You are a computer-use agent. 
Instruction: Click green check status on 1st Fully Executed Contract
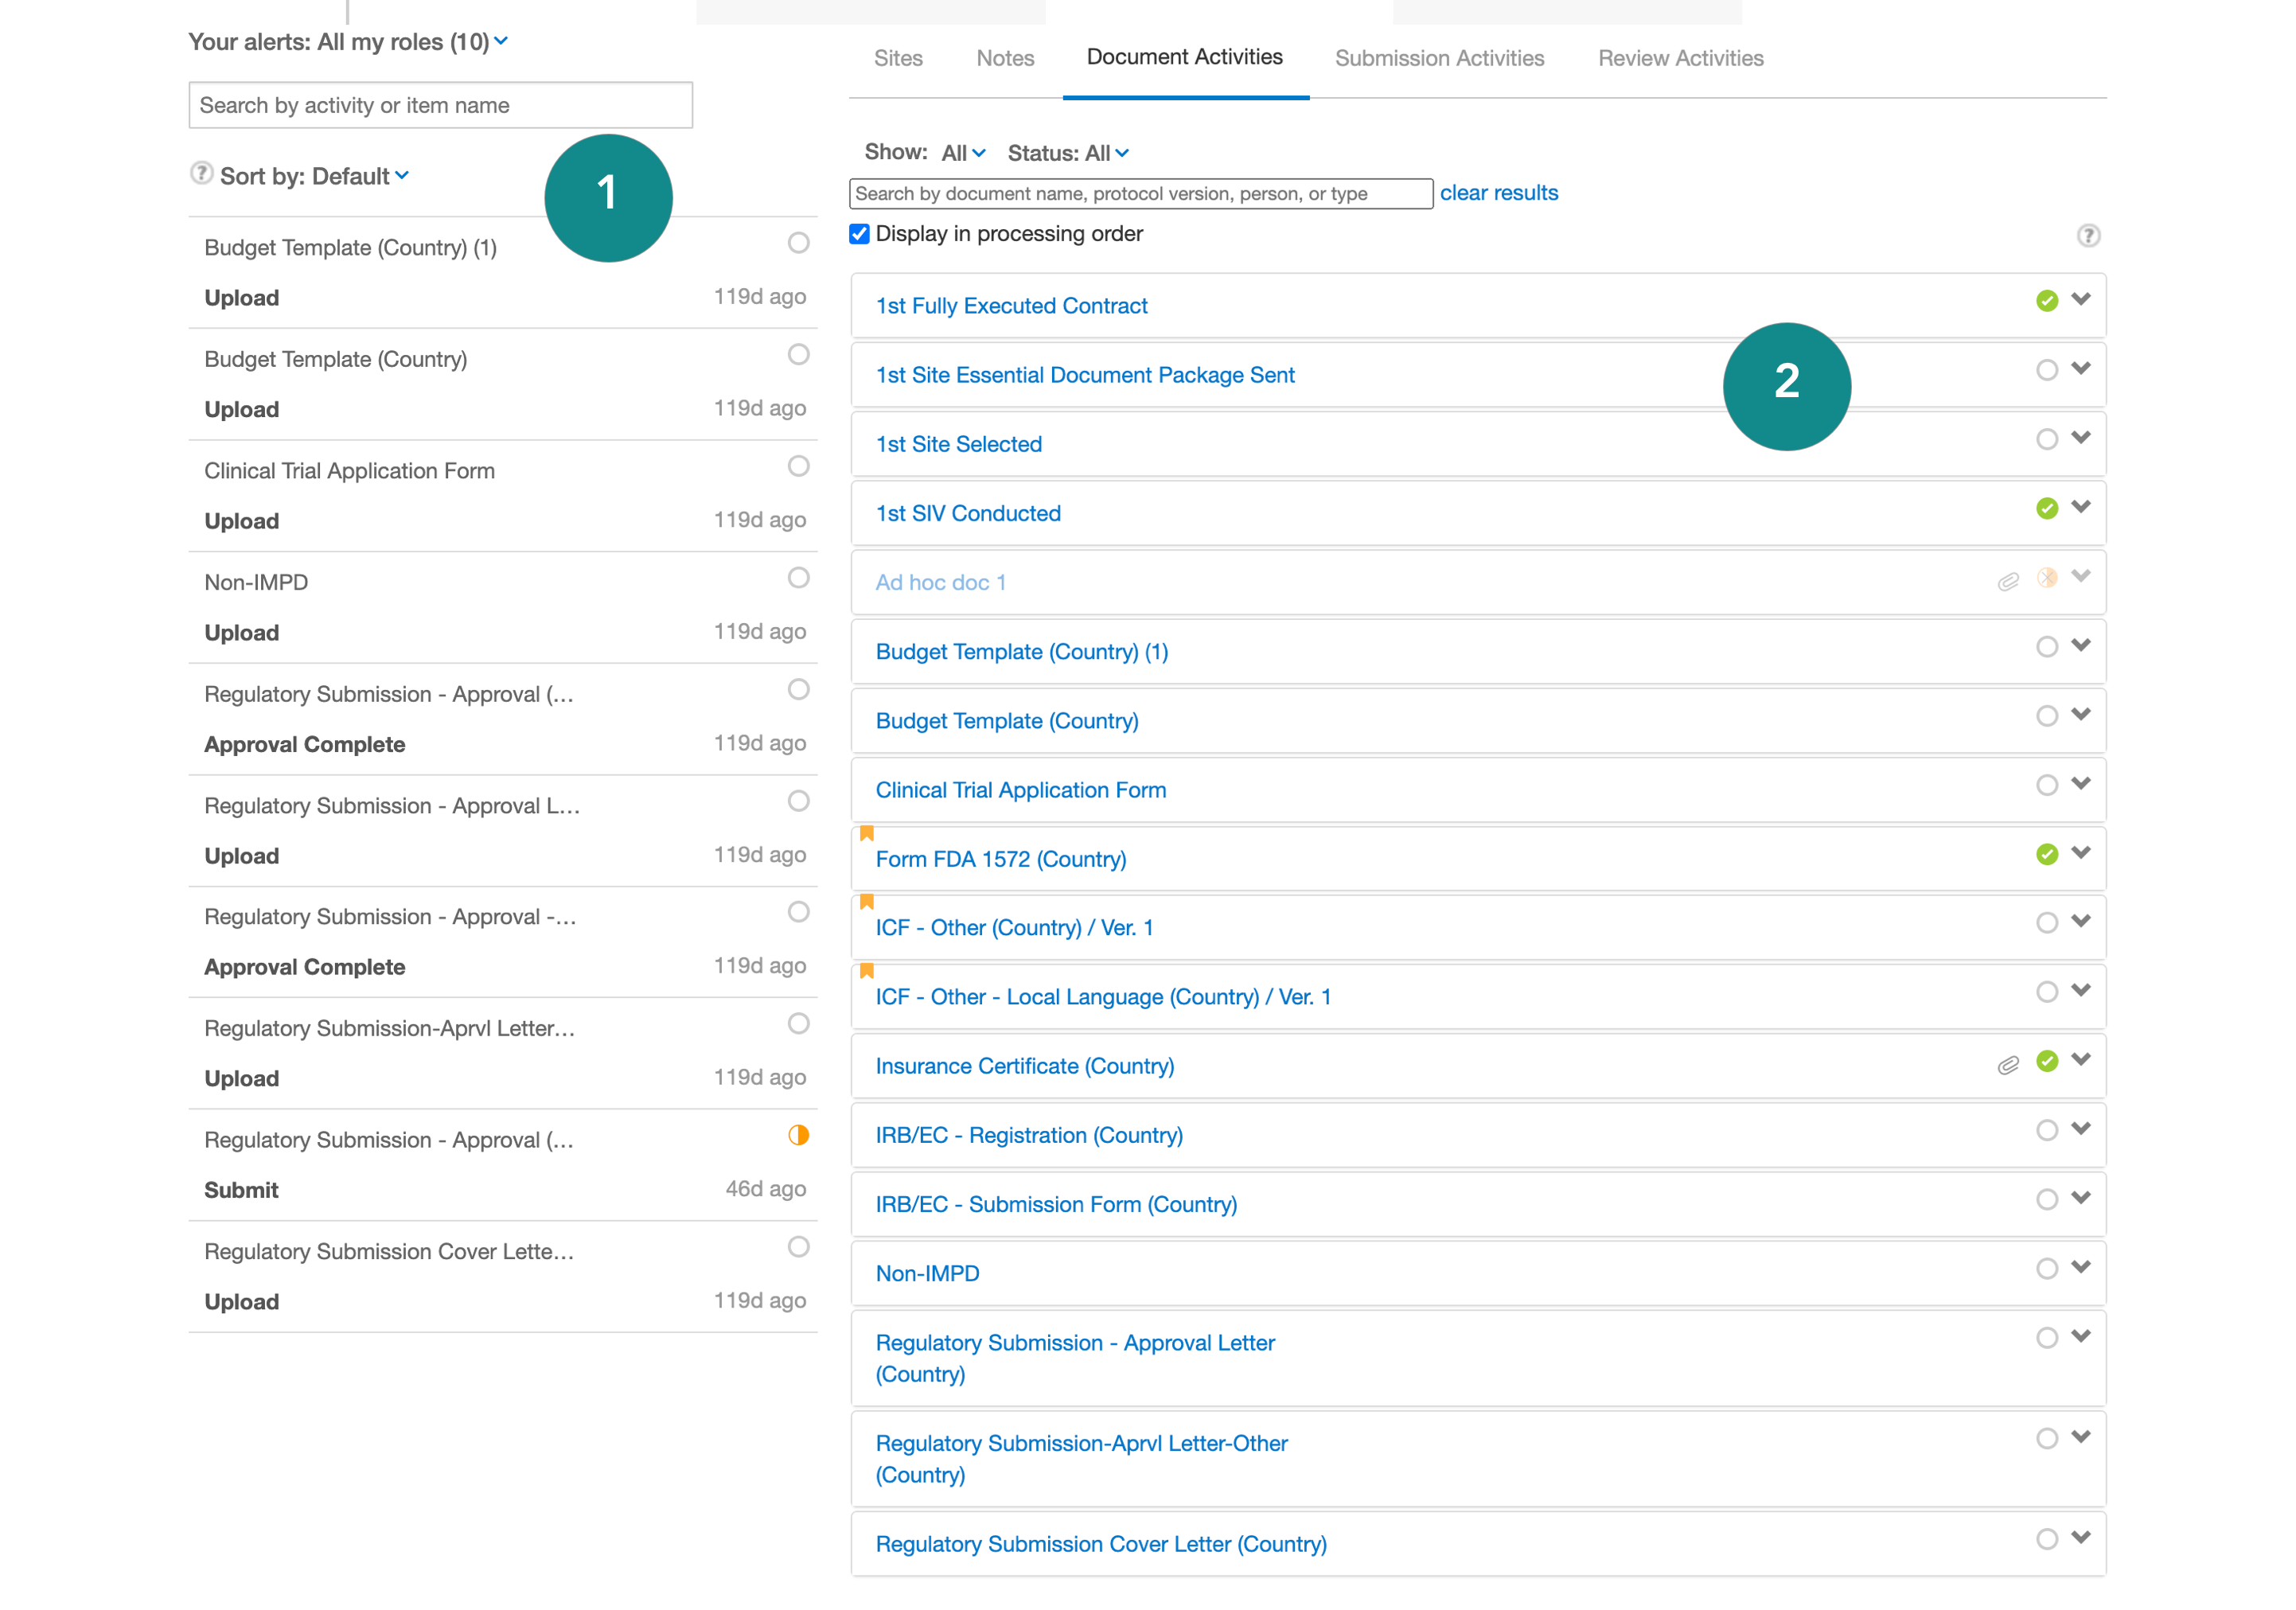coord(2046,301)
